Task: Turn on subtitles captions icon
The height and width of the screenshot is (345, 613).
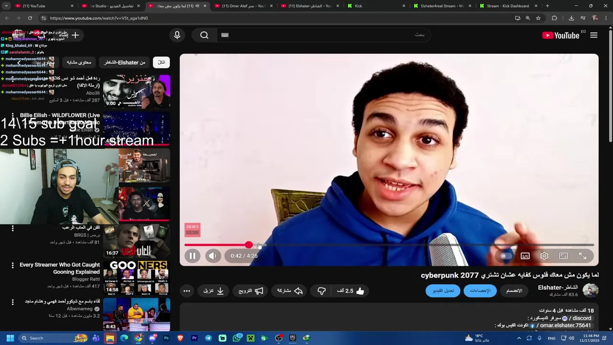Action: click(x=525, y=256)
